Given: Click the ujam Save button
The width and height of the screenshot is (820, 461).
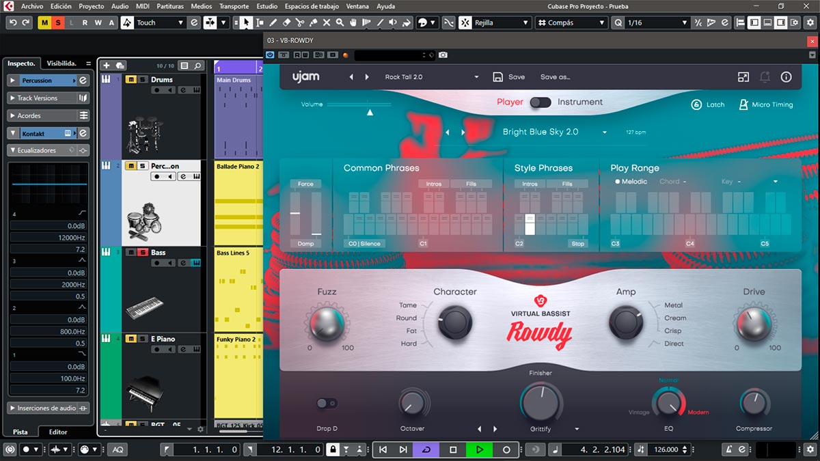Looking at the screenshot, I should click(x=509, y=77).
